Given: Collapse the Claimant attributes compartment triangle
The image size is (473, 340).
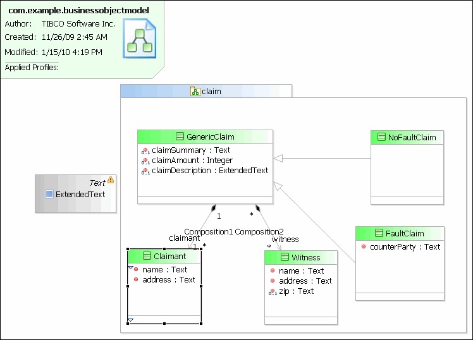Looking at the screenshot, I should coord(131,268).
